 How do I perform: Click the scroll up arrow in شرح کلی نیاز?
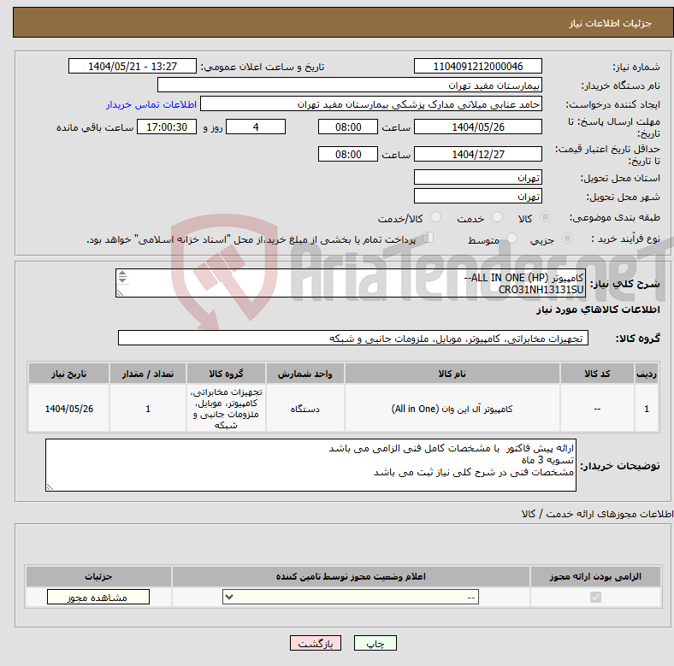(122, 274)
